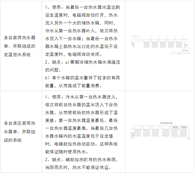Click the line 'b）单个水箱的温水蓄存了较多的有用'
The height and width of the screenshot is (174, 196).
82,78
